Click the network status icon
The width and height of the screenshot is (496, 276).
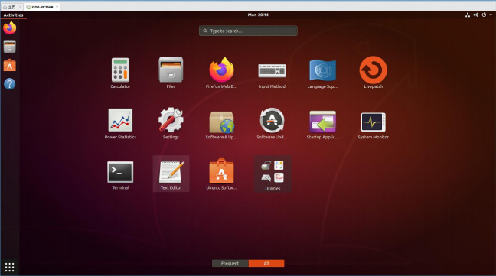pyautogui.click(x=468, y=15)
